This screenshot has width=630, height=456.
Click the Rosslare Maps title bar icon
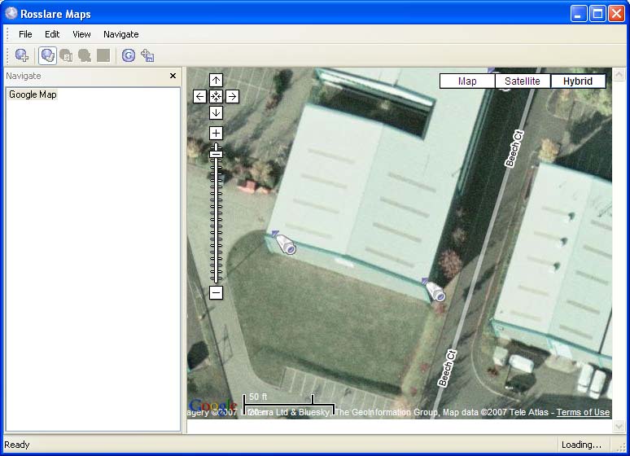click(11, 14)
